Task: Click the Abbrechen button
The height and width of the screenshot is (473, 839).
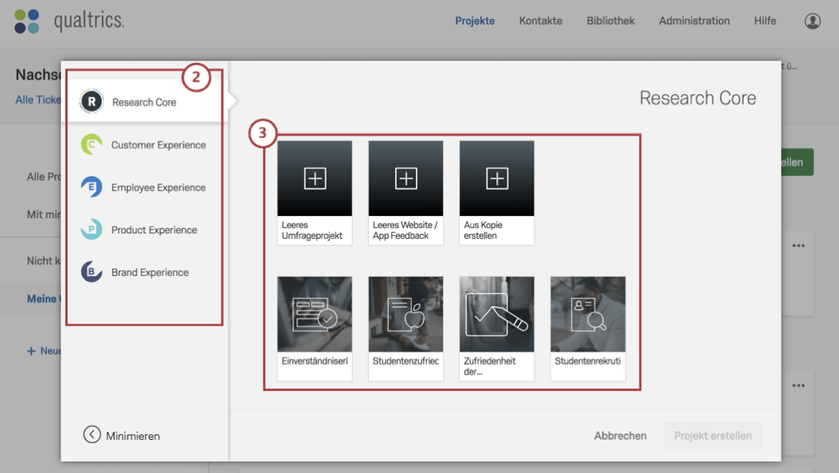Action: pos(620,435)
